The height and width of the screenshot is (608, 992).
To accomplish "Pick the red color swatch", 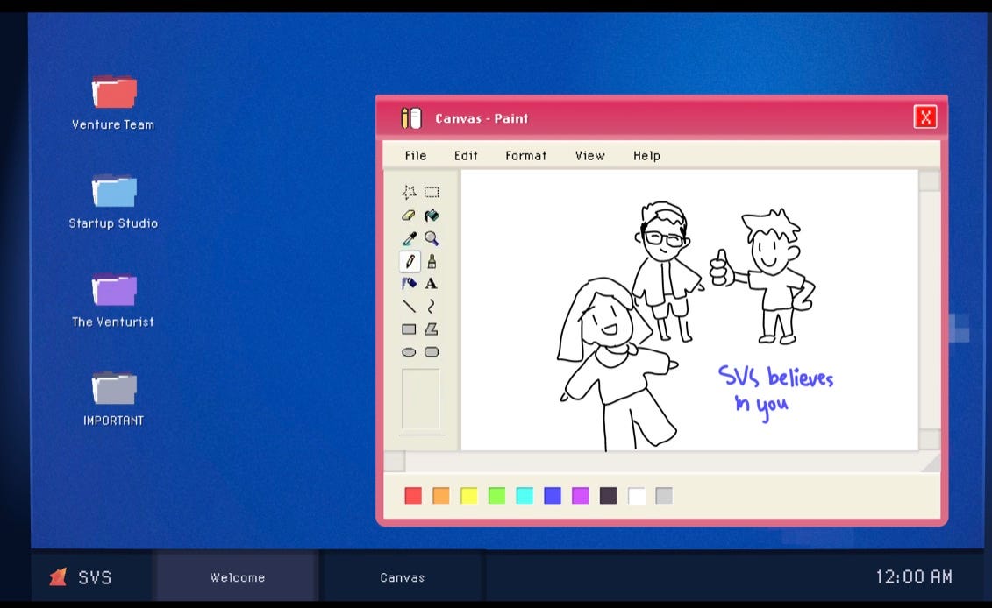I will 413,496.
